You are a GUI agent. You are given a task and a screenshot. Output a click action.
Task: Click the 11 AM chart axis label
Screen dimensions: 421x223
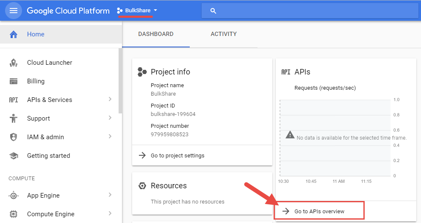point(338,182)
